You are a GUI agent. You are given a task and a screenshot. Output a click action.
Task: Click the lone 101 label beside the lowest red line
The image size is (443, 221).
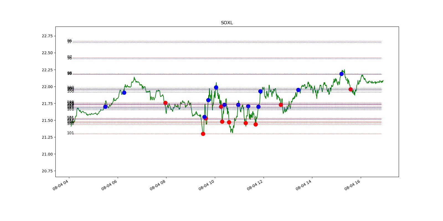[x=71, y=133]
